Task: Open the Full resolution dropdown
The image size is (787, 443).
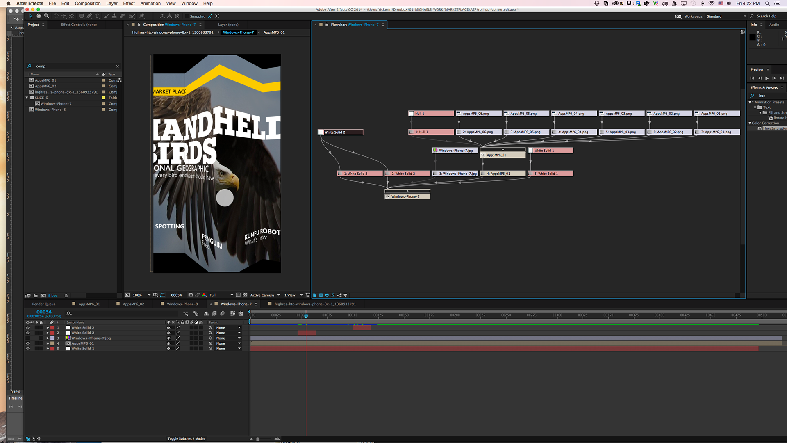Action: [221, 295]
